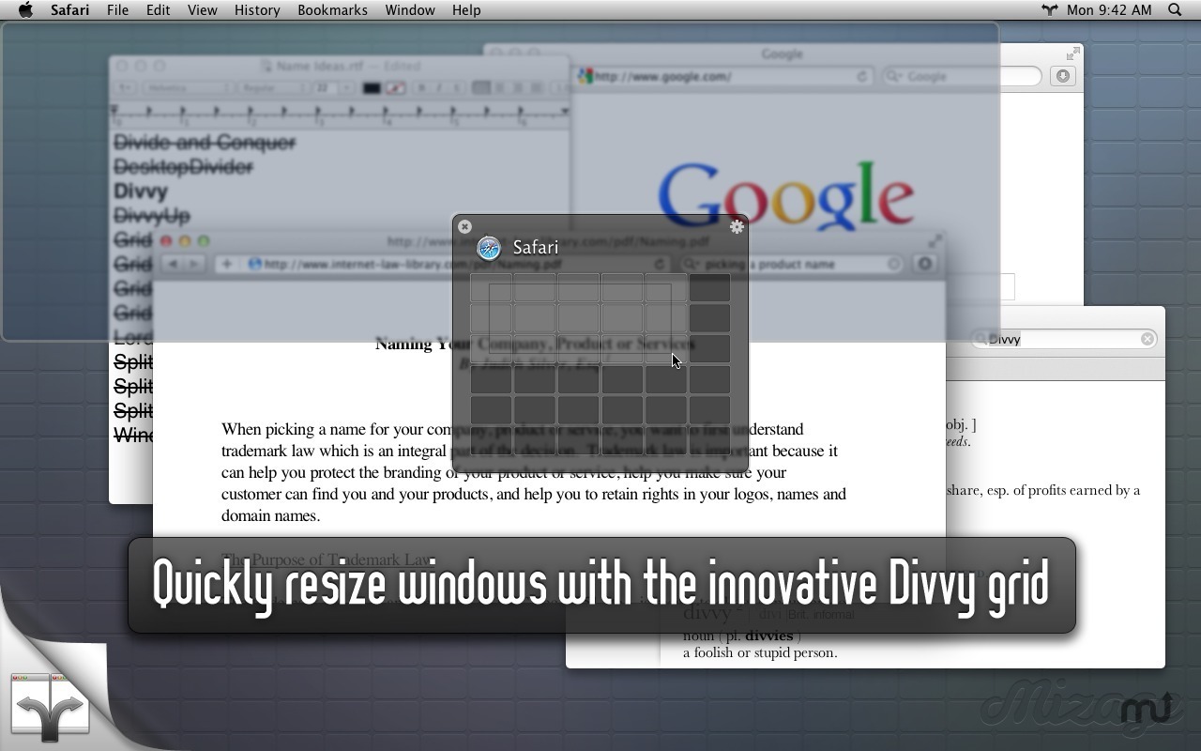Click the 'Divide and Conquer' line in TextEdit

pyautogui.click(x=205, y=143)
